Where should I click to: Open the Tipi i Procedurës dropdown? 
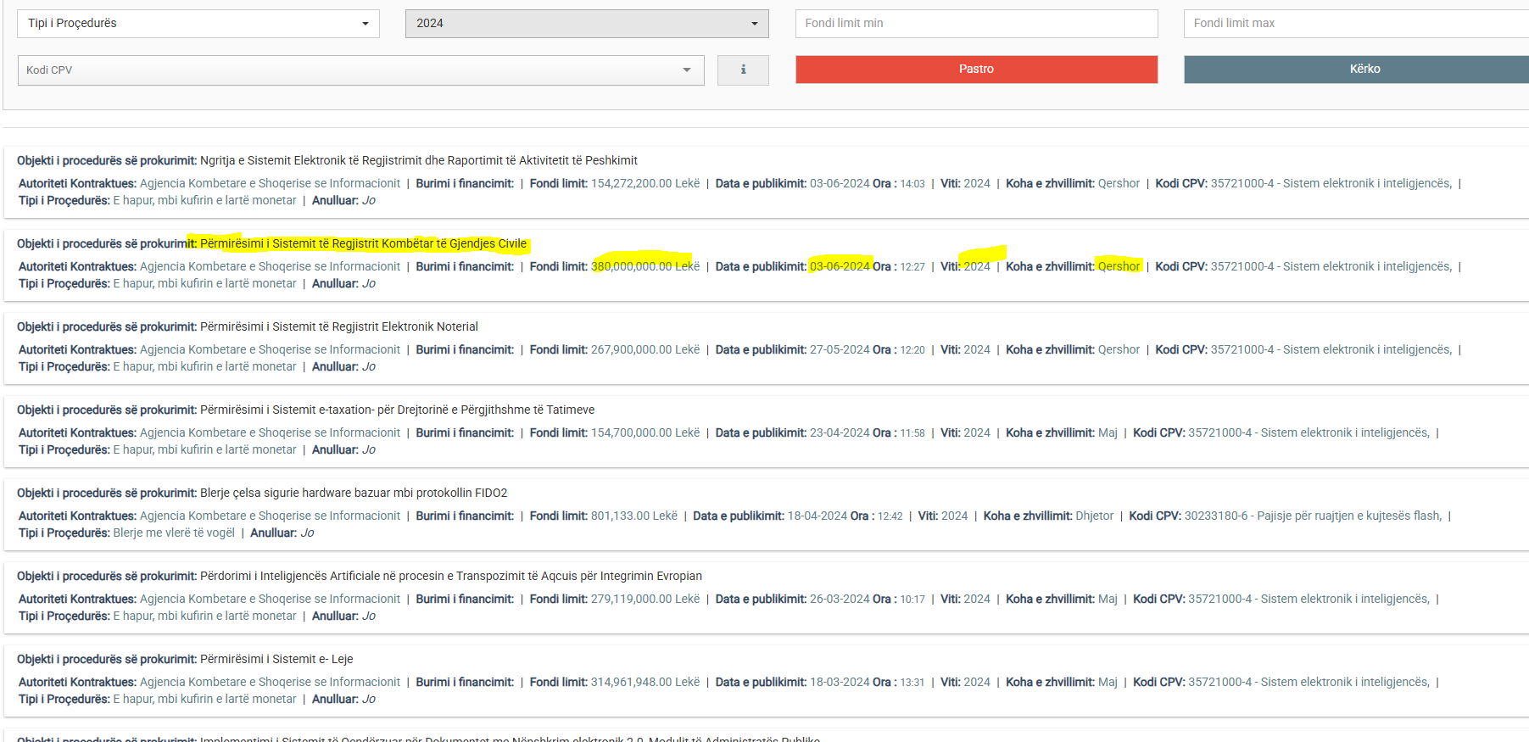click(198, 24)
